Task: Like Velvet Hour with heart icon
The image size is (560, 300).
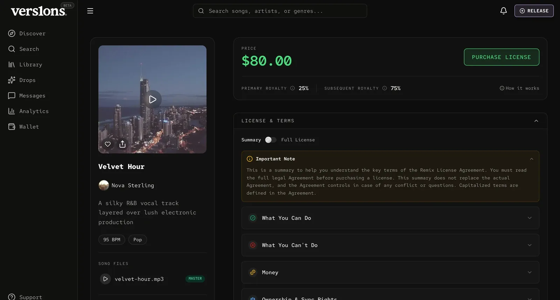Action: [108, 144]
